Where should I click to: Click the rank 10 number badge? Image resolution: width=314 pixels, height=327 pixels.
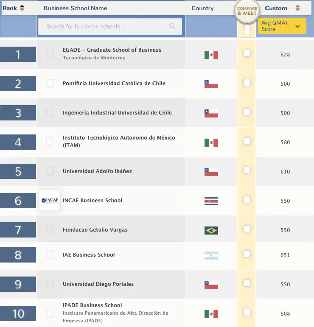[x=18, y=313]
